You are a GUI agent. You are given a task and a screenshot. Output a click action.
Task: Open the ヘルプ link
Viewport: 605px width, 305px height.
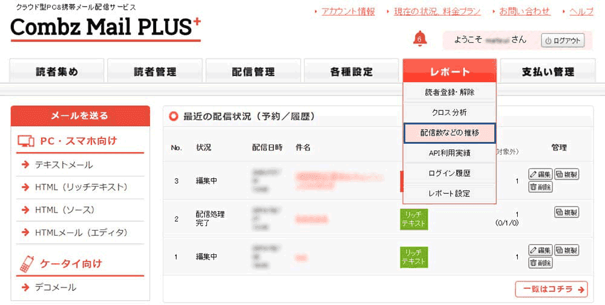click(581, 11)
